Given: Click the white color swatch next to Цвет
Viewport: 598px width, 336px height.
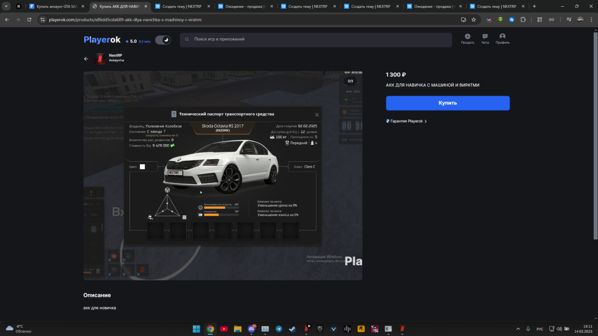Looking at the screenshot, I should pos(142,167).
